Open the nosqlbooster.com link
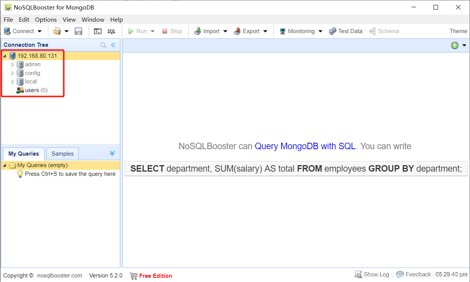 tap(60, 276)
